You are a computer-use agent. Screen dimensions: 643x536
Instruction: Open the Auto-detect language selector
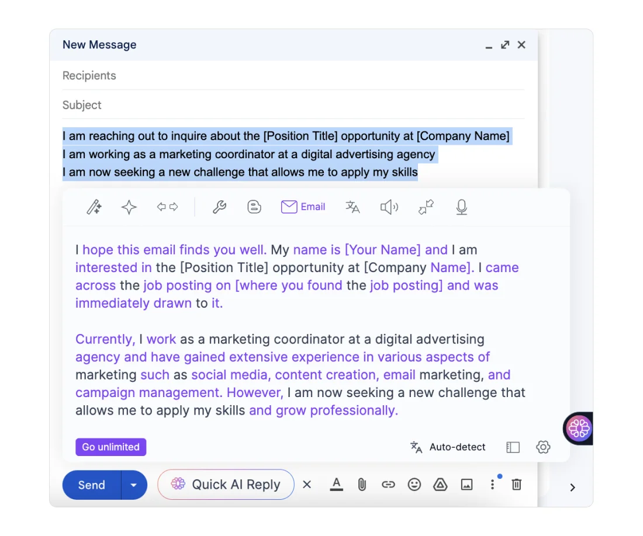tap(448, 447)
